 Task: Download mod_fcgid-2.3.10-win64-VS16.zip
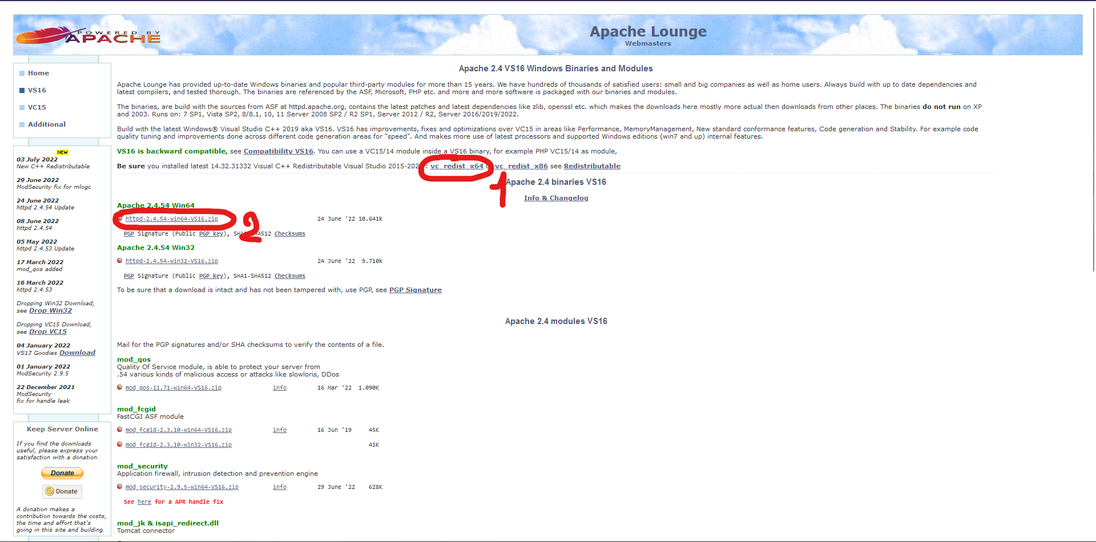click(179, 430)
